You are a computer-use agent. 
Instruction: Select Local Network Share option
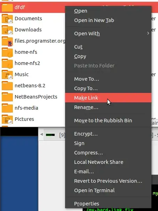[108, 162]
